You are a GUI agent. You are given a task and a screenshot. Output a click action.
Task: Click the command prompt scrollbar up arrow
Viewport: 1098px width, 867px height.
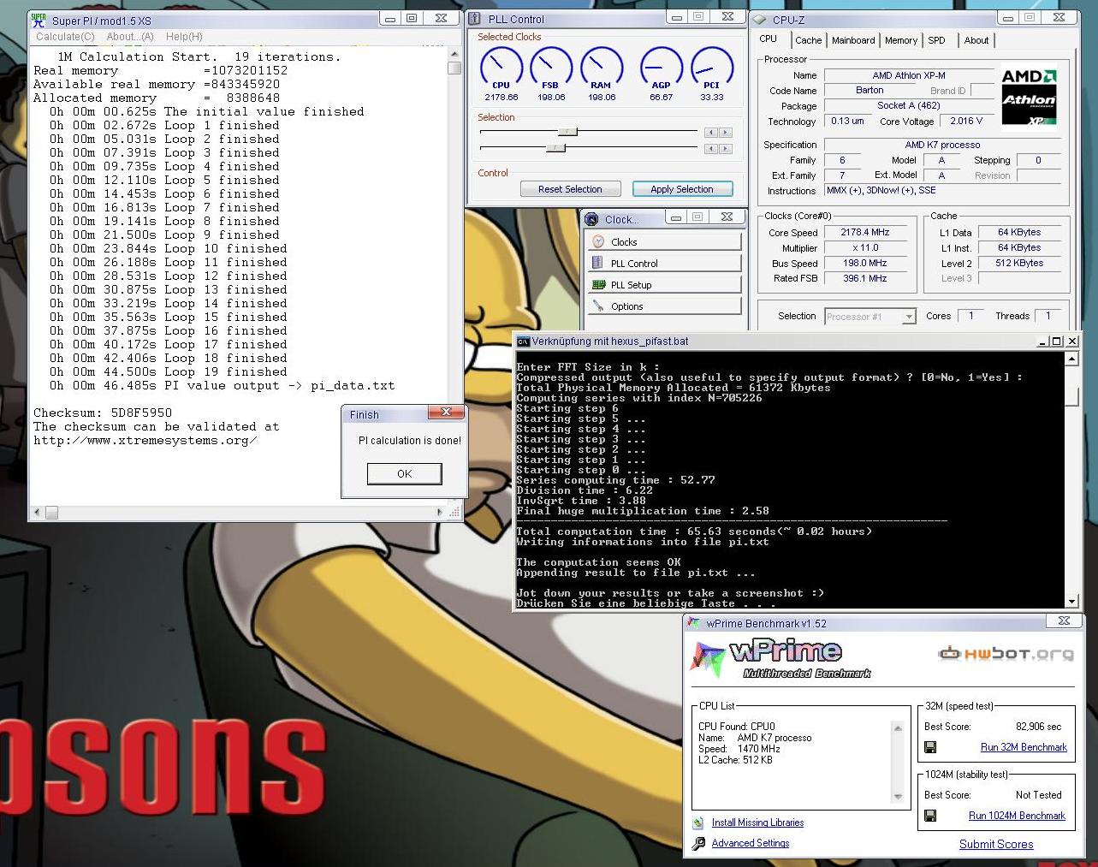[x=1072, y=359]
